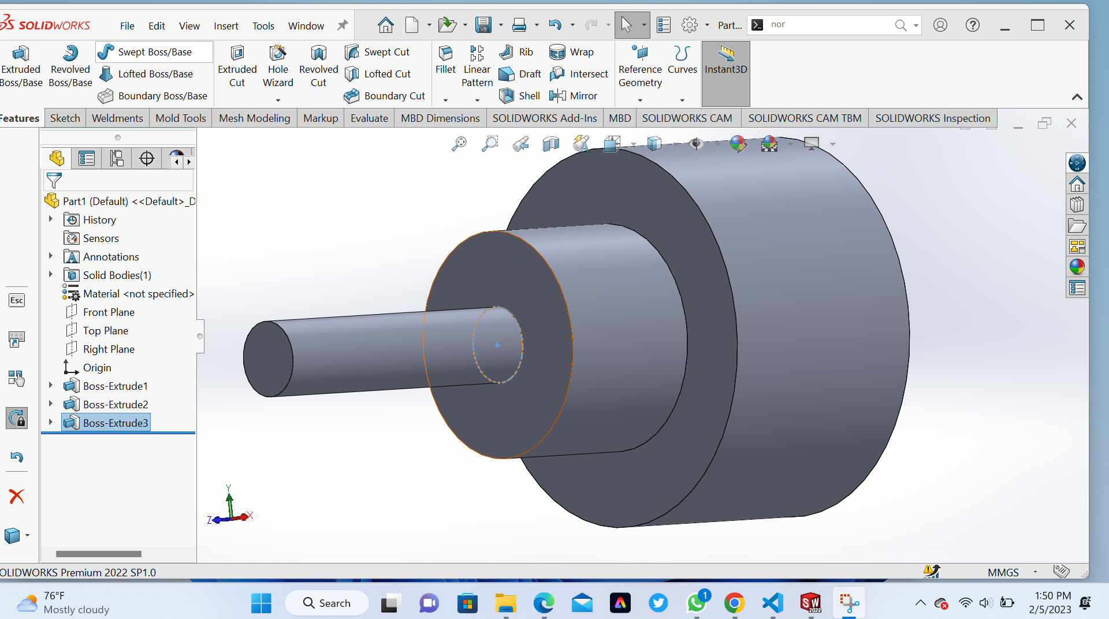Switch to SOLIDWORKS Add-Ins tab
The width and height of the screenshot is (1109, 619).
click(545, 118)
